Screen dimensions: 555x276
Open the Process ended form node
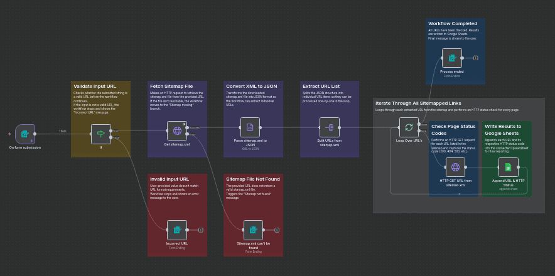pos(451,58)
